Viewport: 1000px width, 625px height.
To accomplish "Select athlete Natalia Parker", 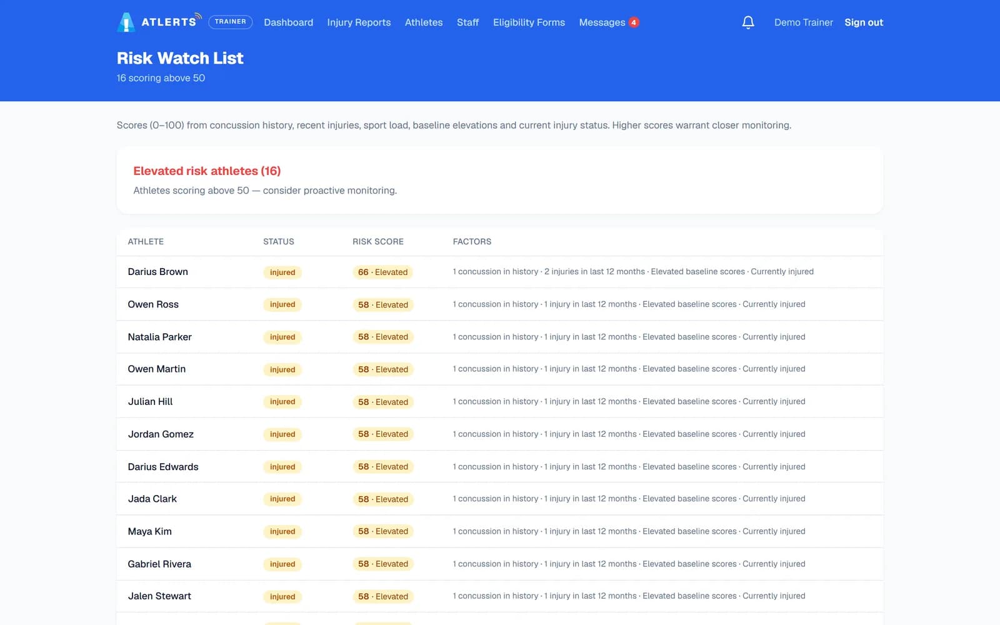I will (159, 337).
